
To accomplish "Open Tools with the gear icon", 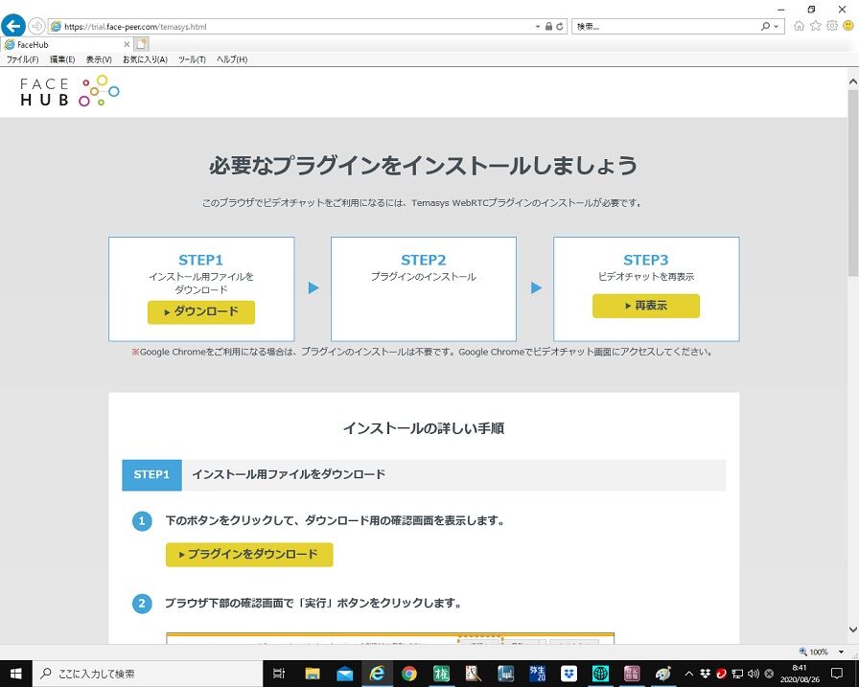I will click(x=832, y=26).
